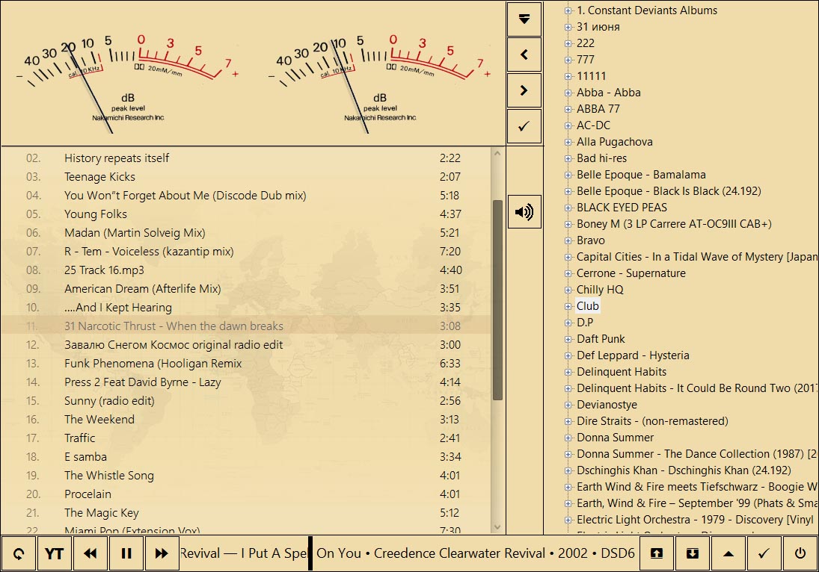Go back to the previous track

click(91, 553)
